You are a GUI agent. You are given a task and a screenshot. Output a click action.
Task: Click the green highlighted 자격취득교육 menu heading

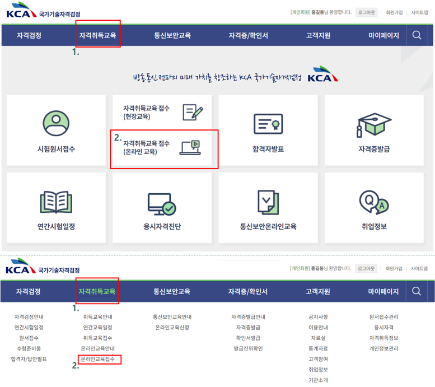pyautogui.click(x=97, y=291)
